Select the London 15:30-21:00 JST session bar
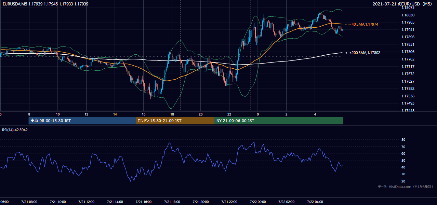 (x=175, y=121)
